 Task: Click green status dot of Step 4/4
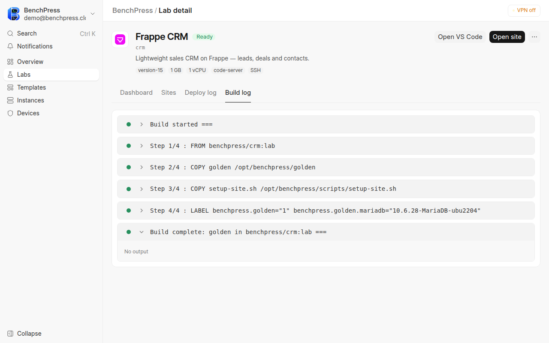pyautogui.click(x=129, y=211)
